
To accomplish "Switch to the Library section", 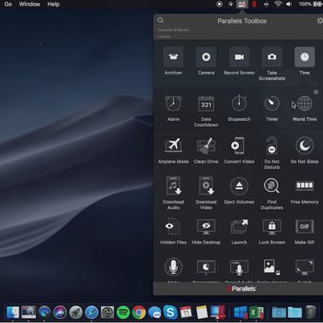I will point(164,36).
